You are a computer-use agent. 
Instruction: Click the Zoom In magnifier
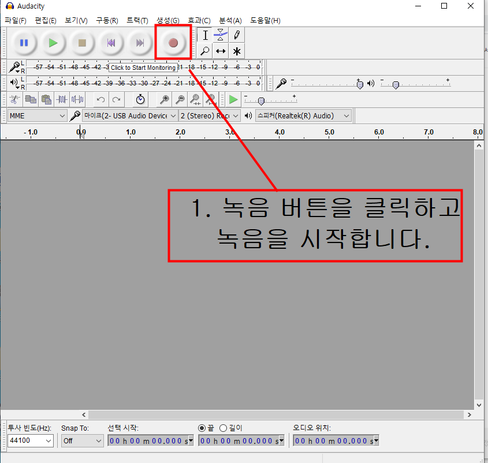click(165, 99)
